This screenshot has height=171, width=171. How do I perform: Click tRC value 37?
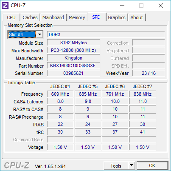(115, 132)
